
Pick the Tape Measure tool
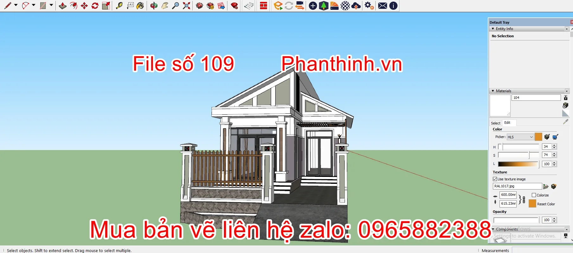[x=119, y=5]
